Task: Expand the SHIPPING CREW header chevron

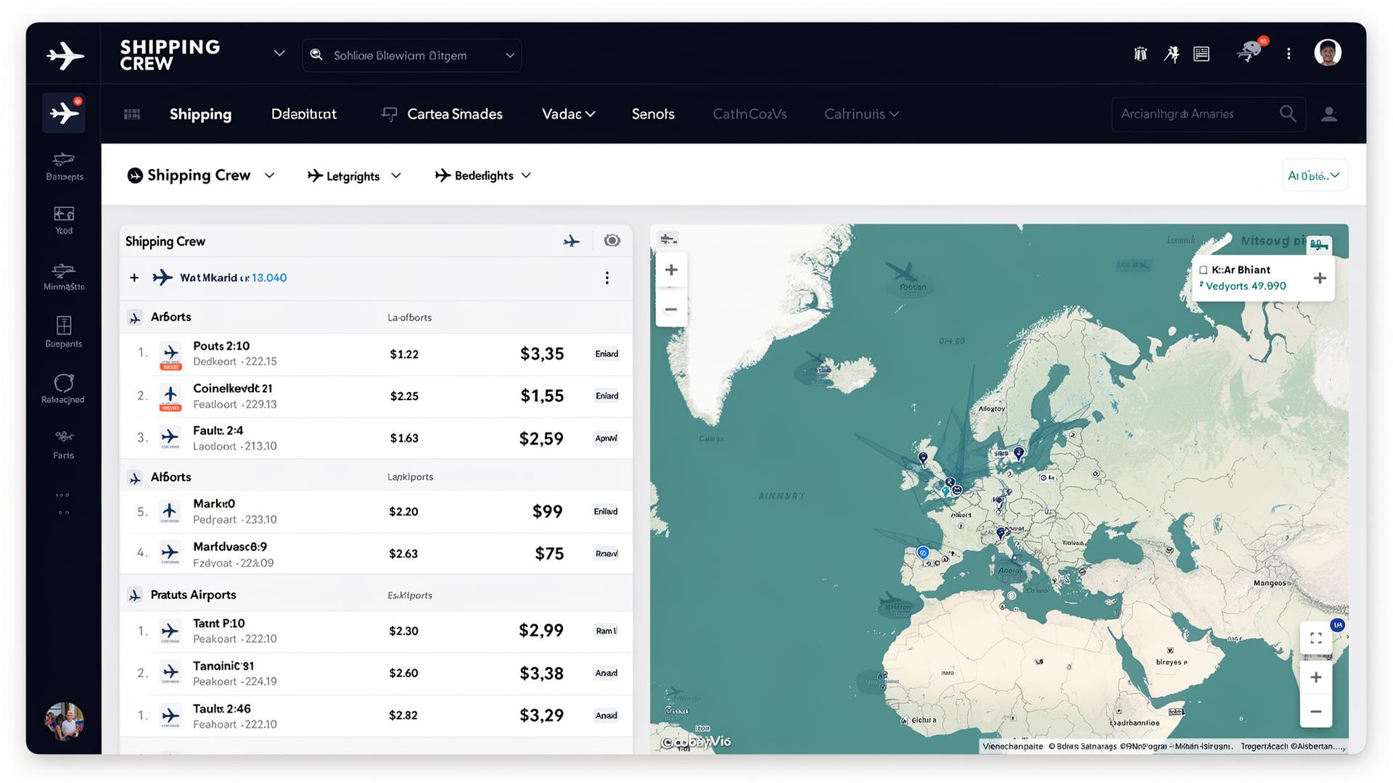Action: pos(279,54)
